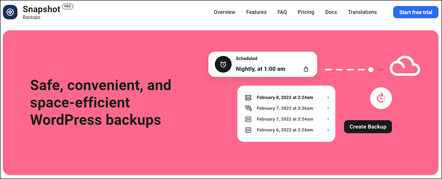442x179 pixels.
Task: View the Pricing page
Action: coord(306,12)
